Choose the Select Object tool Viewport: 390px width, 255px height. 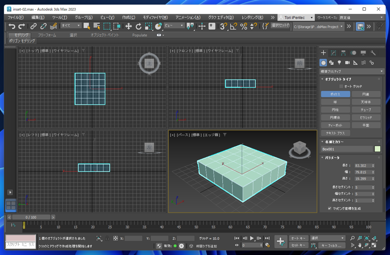87,26
